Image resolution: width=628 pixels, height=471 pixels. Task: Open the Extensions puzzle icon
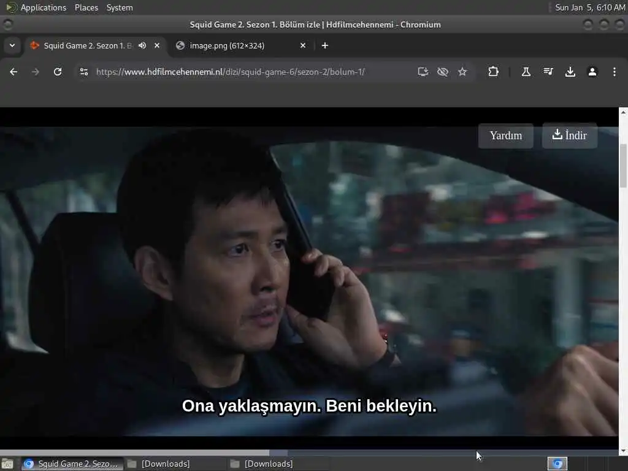pyautogui.click(x=494, y=72)
